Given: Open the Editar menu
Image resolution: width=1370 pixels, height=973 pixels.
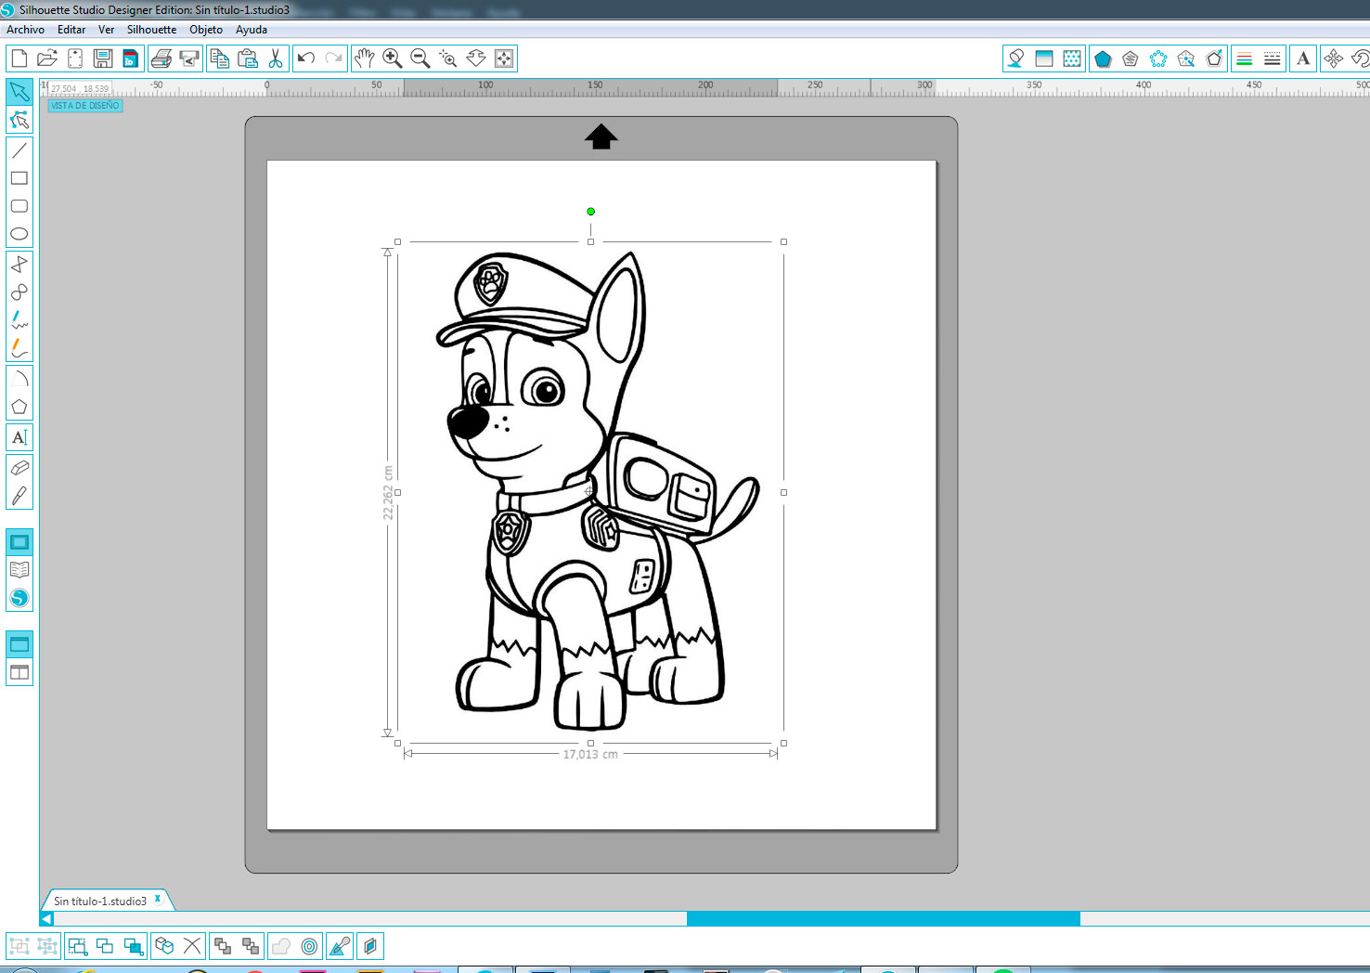Looking at the screenshot, I should click(x=71, y=30).
